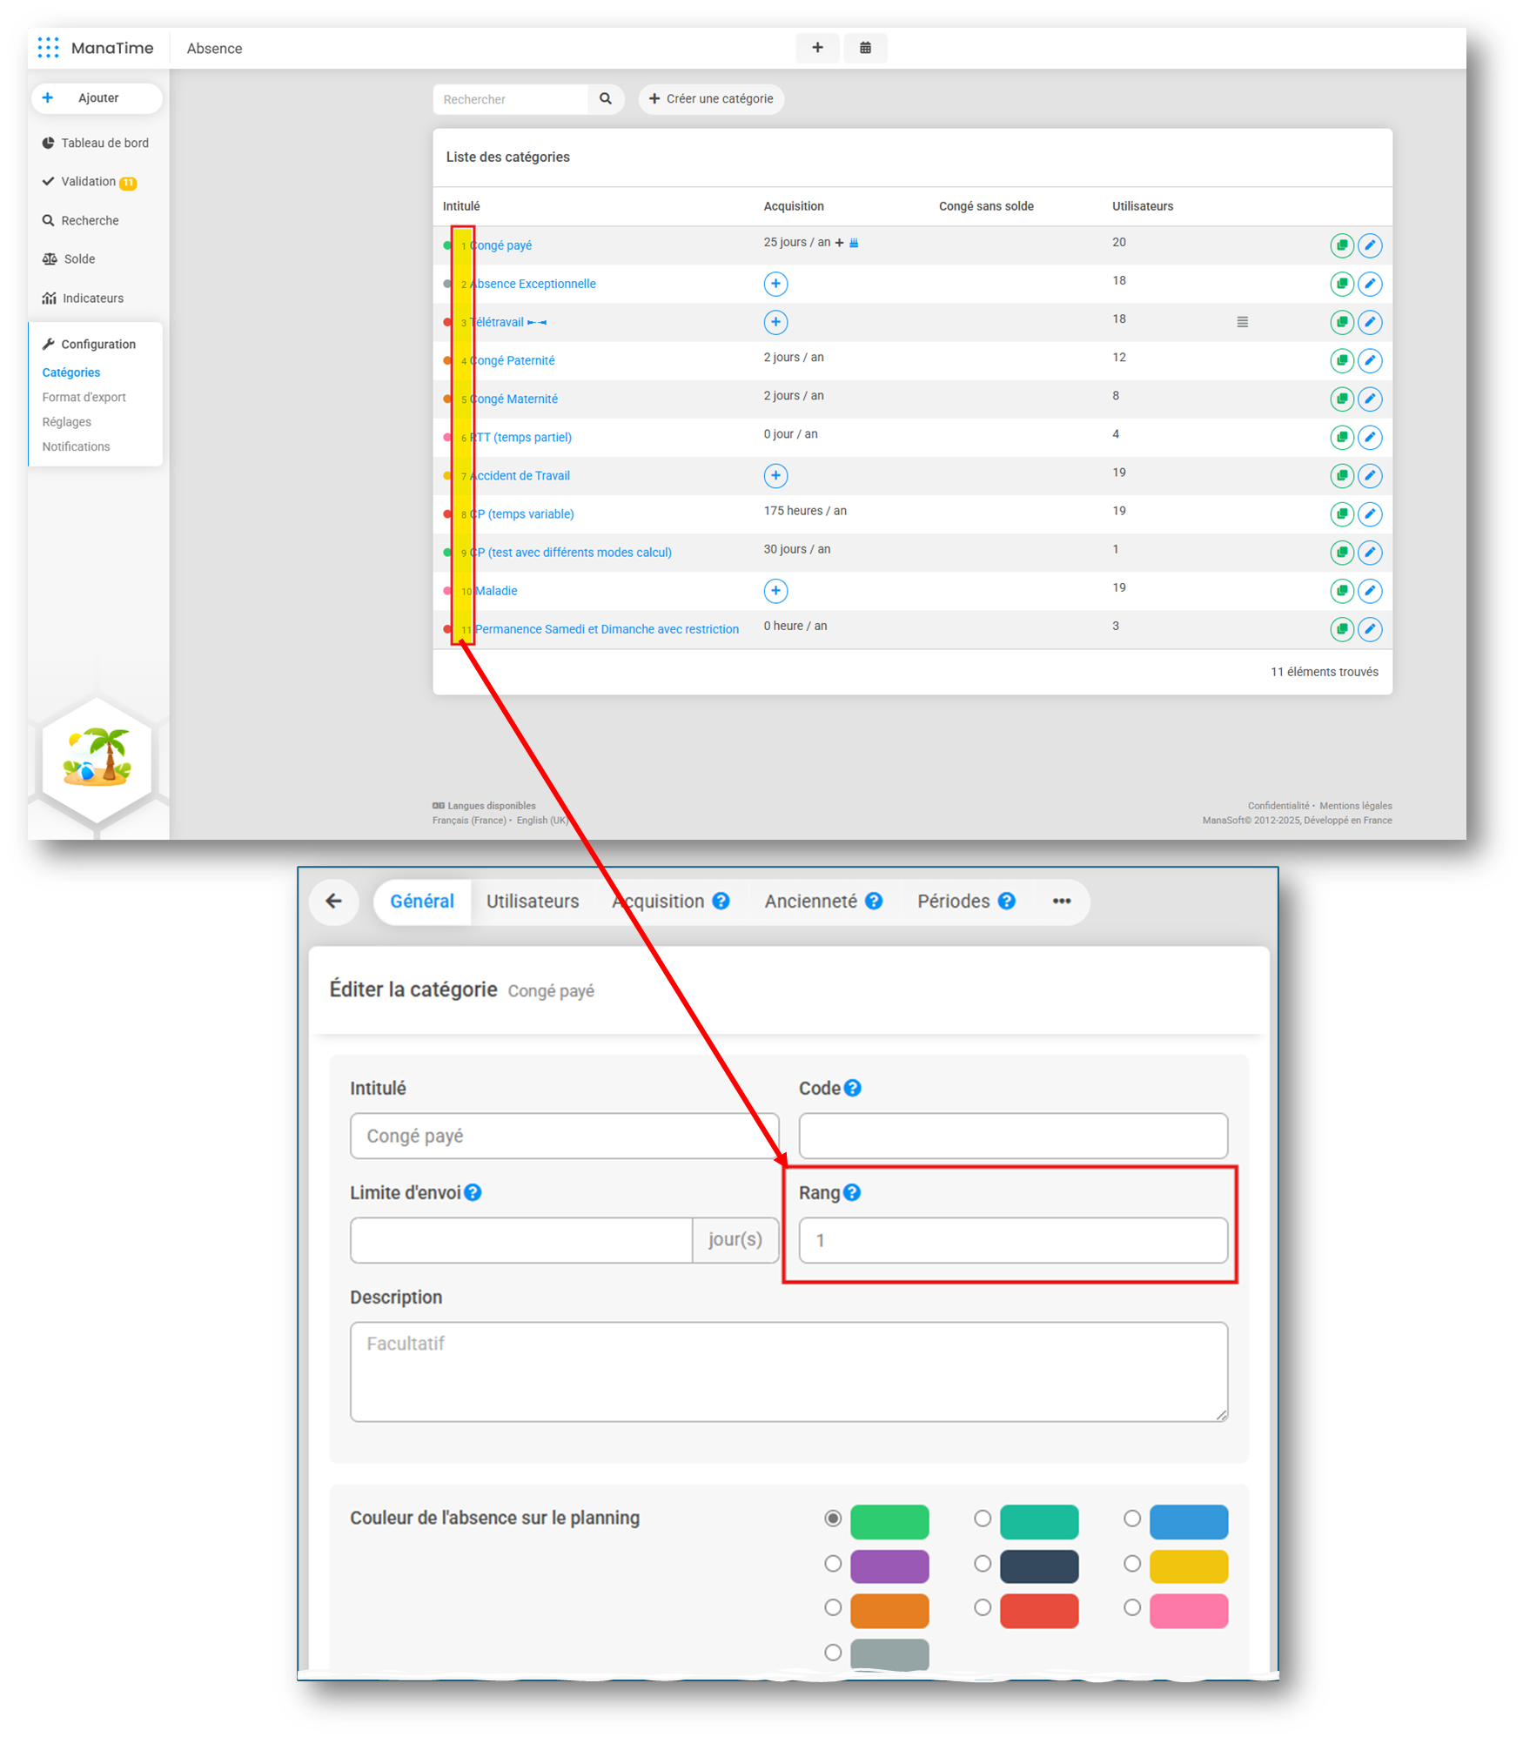Edit the Congé Paternité category
Screen dimensions: 1523x1737
(x=1370, y=360)
